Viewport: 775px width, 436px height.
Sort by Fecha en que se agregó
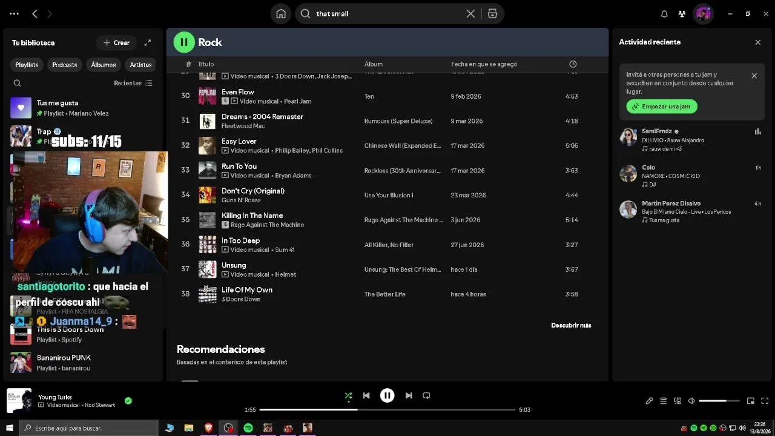click(484, 64)
